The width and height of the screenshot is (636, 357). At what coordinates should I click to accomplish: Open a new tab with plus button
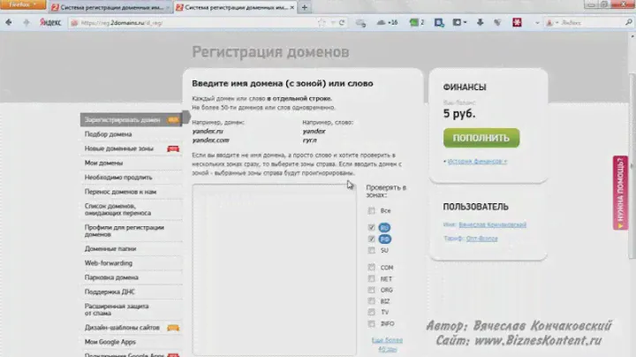306,7
